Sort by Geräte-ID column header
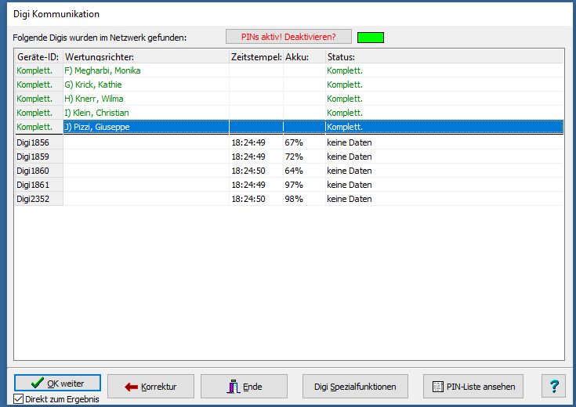Screen dimensions: 576x407 coord(38,56)
